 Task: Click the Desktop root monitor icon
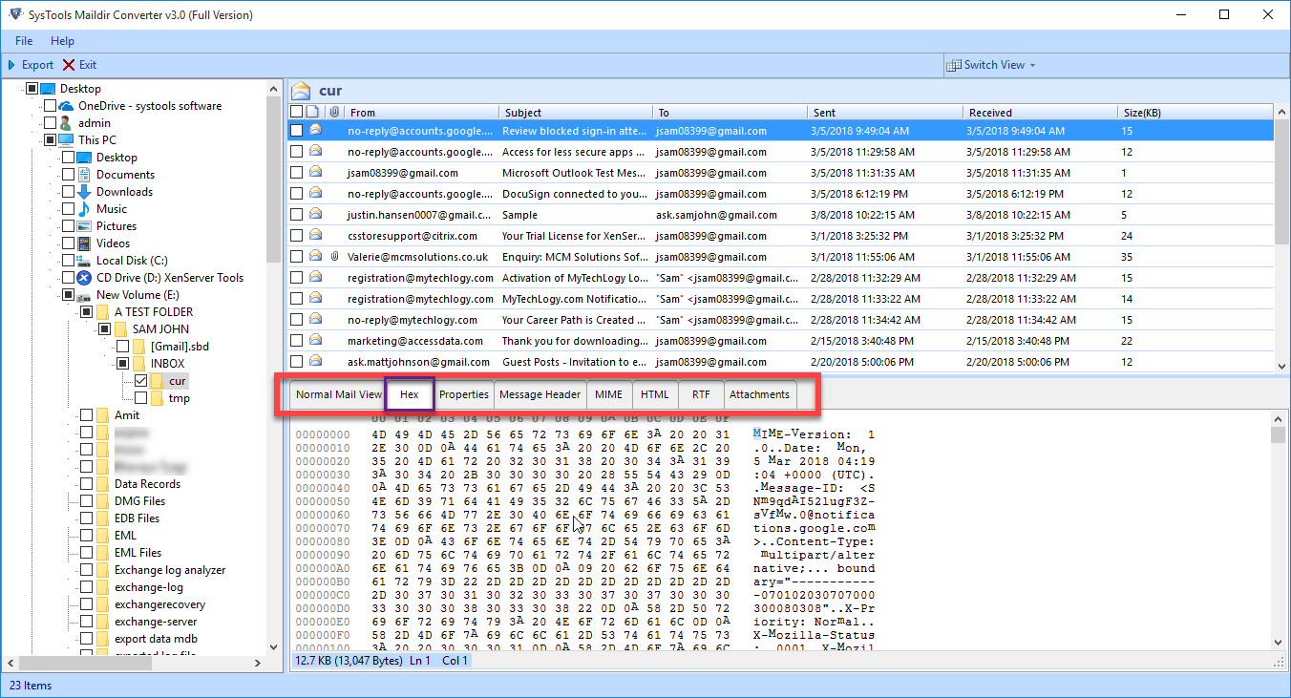[48, 89]
